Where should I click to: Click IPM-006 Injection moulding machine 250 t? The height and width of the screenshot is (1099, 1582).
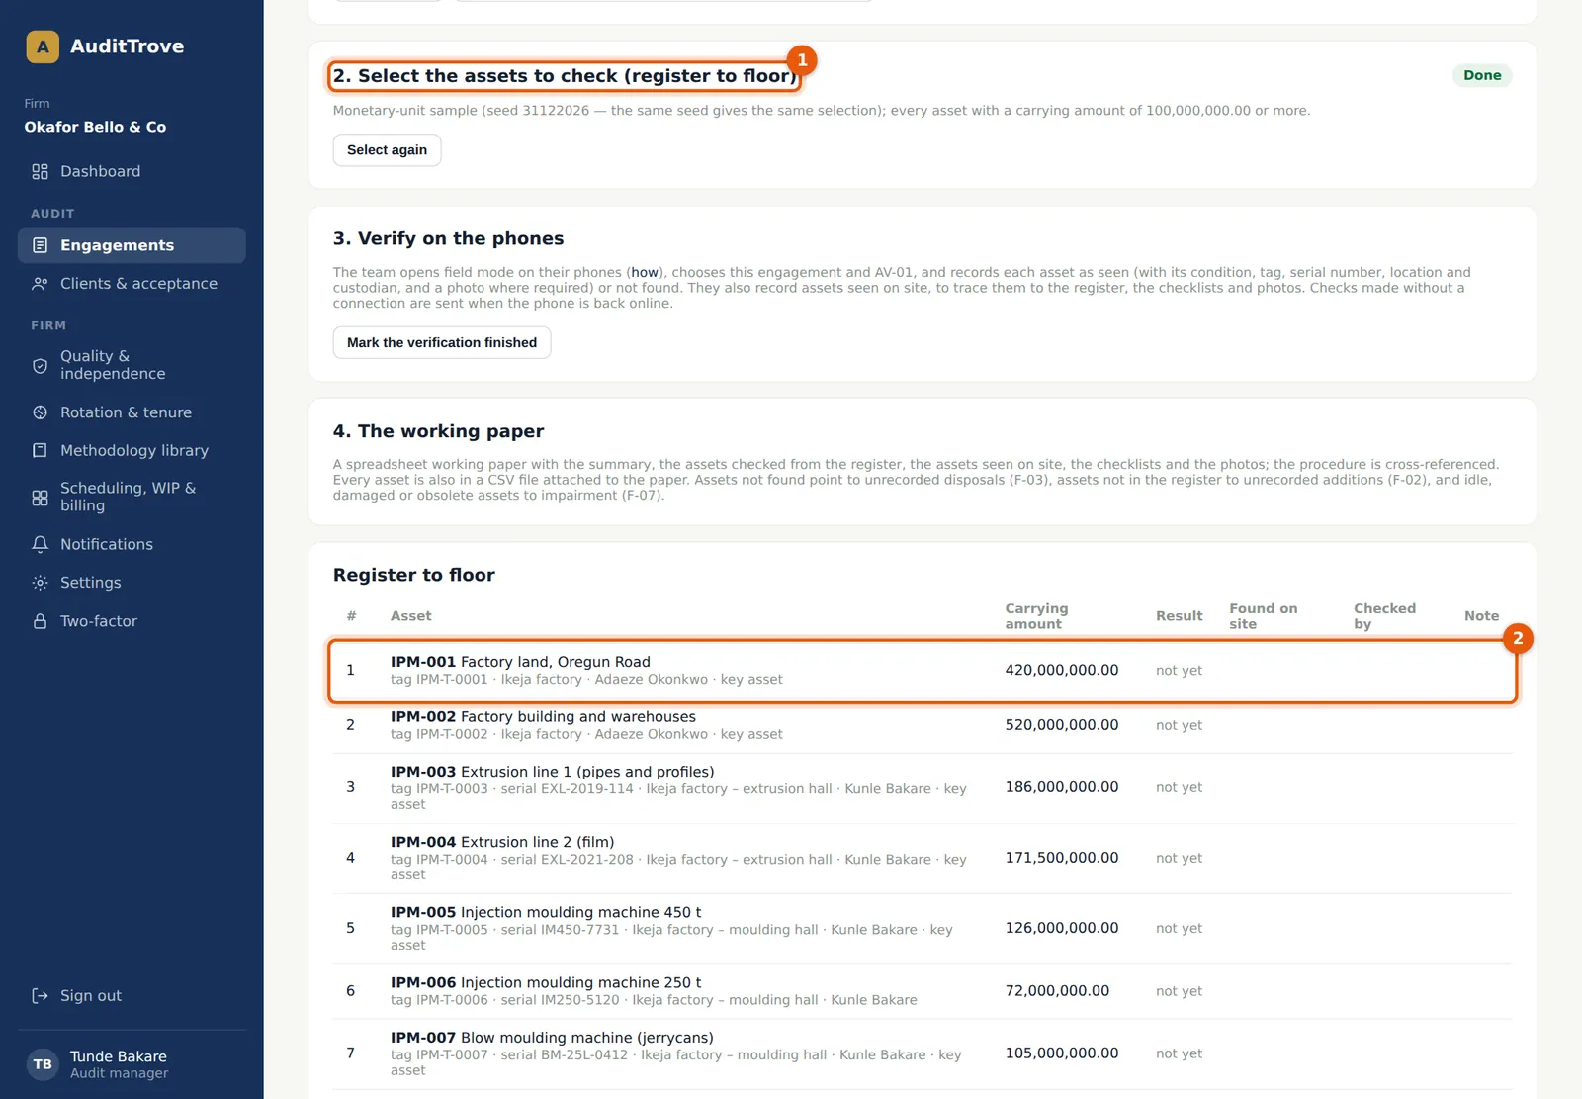(923, 991)
